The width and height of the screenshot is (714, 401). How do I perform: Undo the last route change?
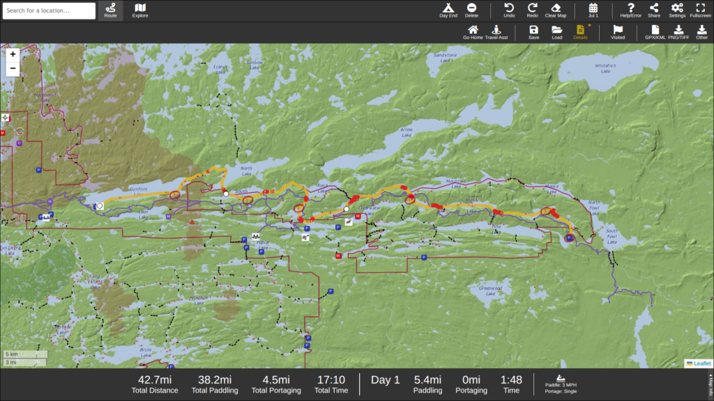(x=509, y=10)
